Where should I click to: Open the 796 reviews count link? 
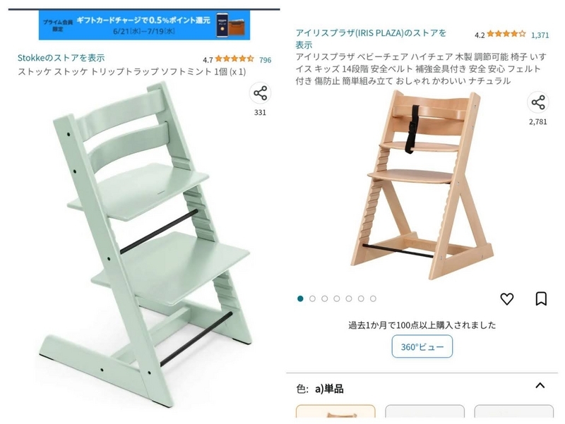pyautogui.click(x=266, y=60)
